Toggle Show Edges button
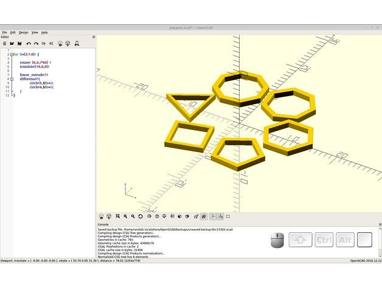This screenshot has width=382, height=287. pyautogui.click(x=227, y=216)
